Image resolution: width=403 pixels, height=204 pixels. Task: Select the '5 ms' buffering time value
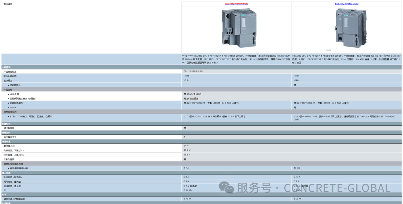[186, 168]
